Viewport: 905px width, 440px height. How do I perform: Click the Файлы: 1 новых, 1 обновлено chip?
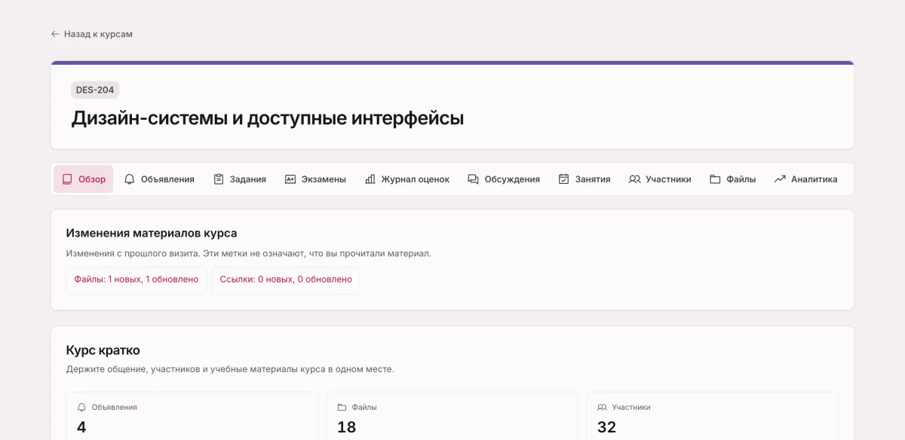coord(137,280)
